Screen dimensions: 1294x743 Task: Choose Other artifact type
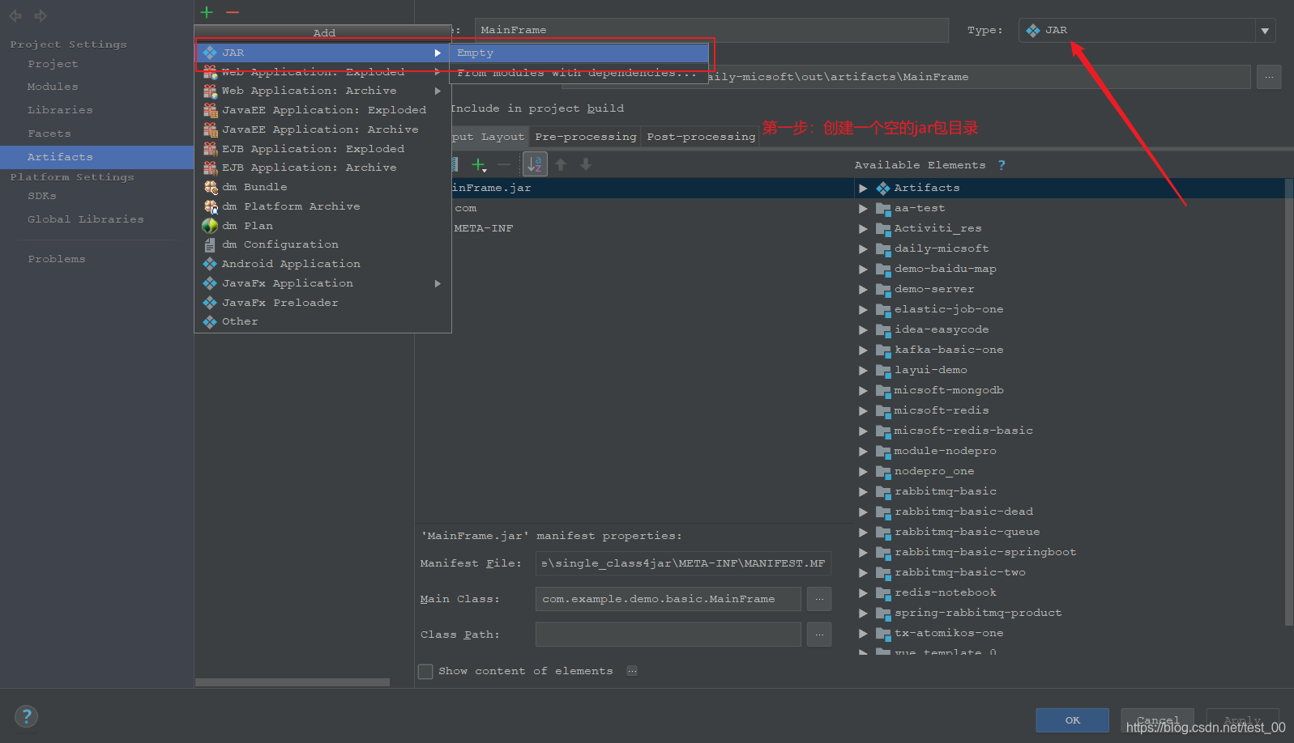click(x=322, y=321)
